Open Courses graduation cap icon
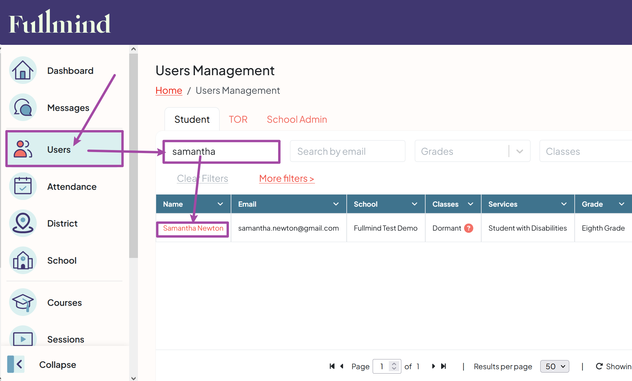The width and height of the screenshot is (632, 381). tap(23, 302)
